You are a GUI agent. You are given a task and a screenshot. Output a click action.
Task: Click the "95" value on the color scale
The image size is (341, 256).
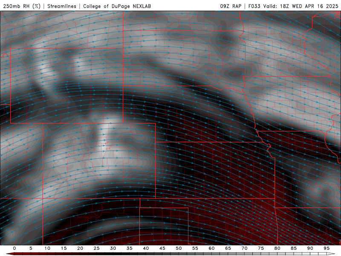tap(327, 248)
